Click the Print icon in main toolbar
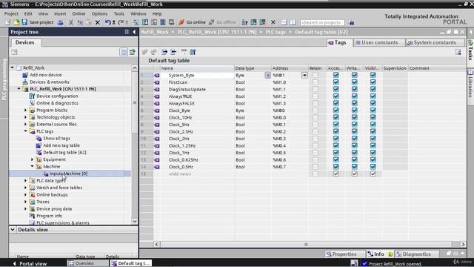The width and height of the screenshot is (474, 267). pyautogui.click(x=61, y=22)
